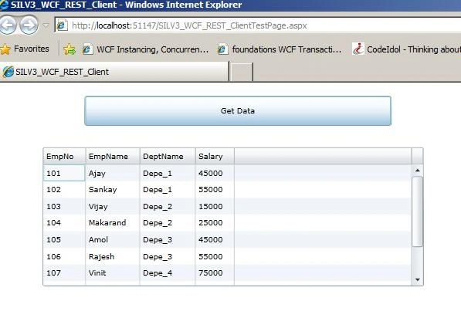This screenshot has width=461, height=318.
Task: Click the name cell Amol
Action: [113, 239]
